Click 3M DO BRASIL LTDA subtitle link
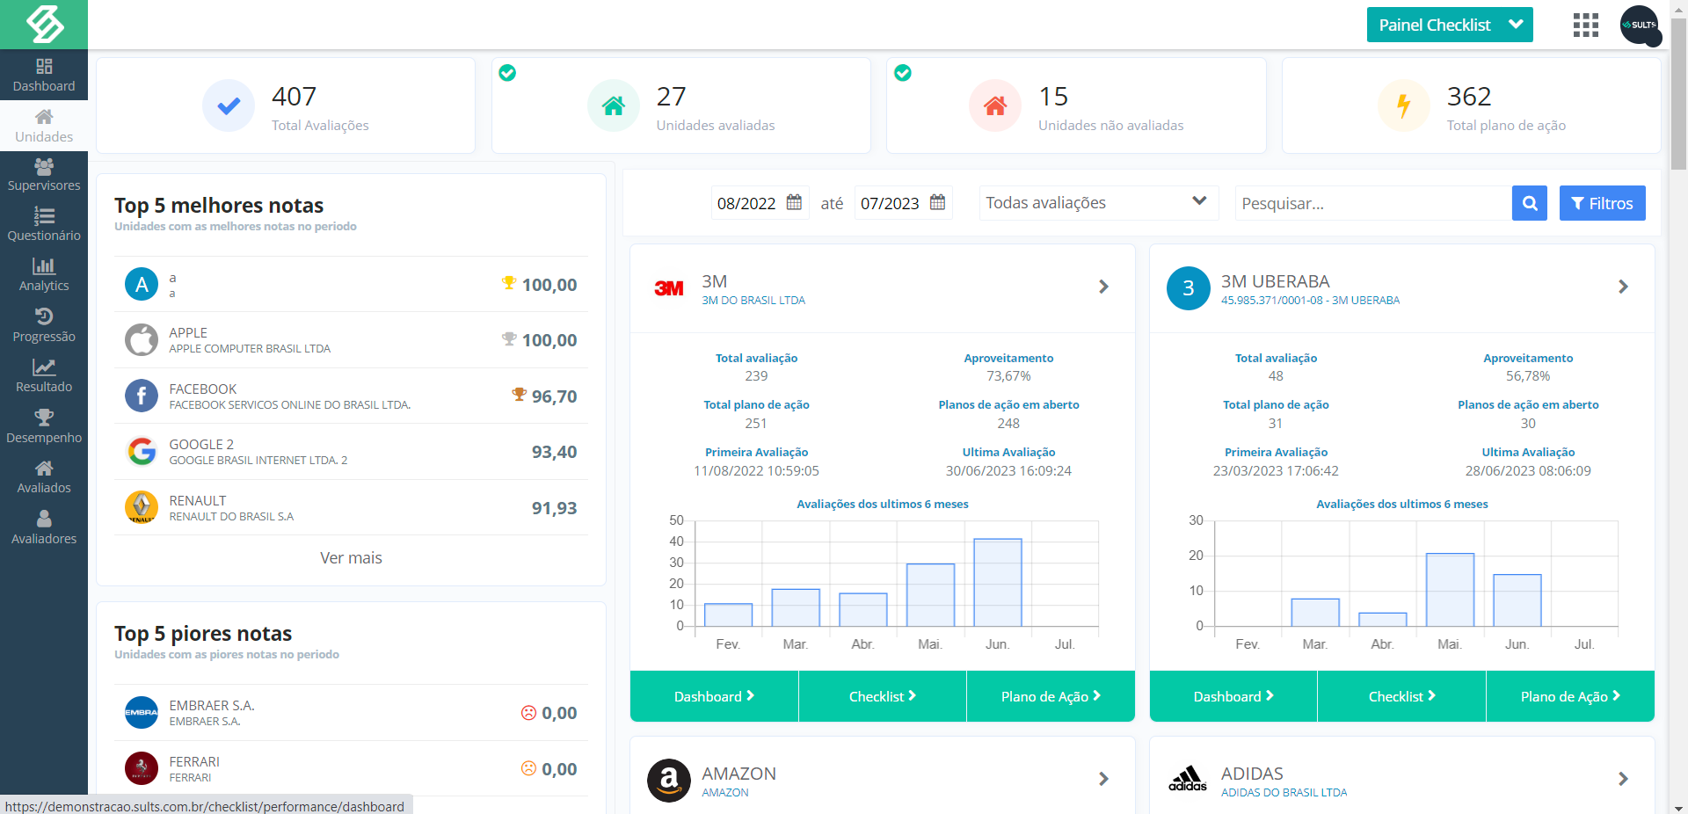 click(753, 301)
